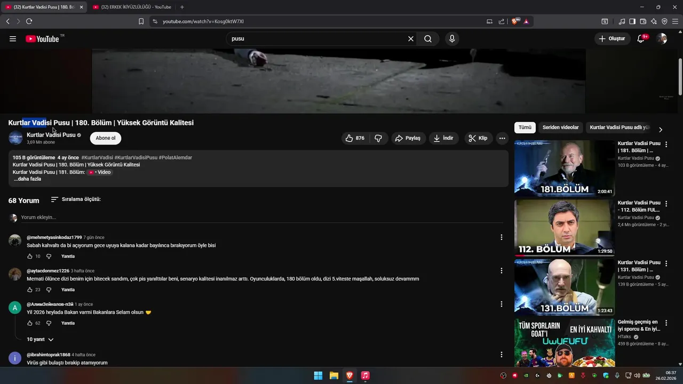Like the video with 876 likes
Screen dimensions: 683x384
[x=355, y=138]
